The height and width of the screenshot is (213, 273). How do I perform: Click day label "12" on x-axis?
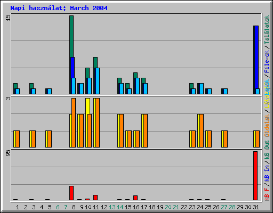tap(104, 207)
